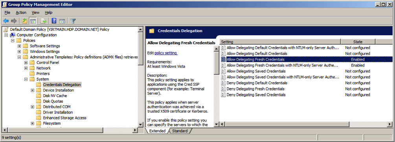Go up one level with folder icon
Viewport: 395px width, 142px height.
[25, 21]
